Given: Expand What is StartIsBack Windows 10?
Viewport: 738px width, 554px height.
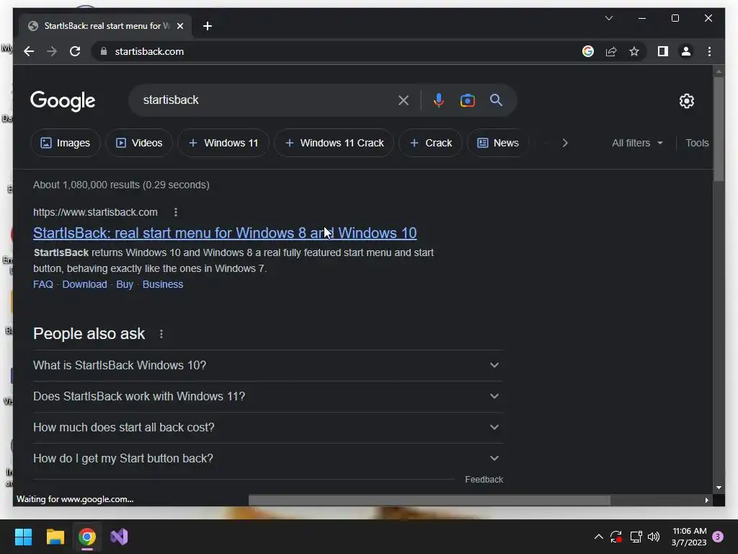Looking at the screenshot, I should coord(268,365).
